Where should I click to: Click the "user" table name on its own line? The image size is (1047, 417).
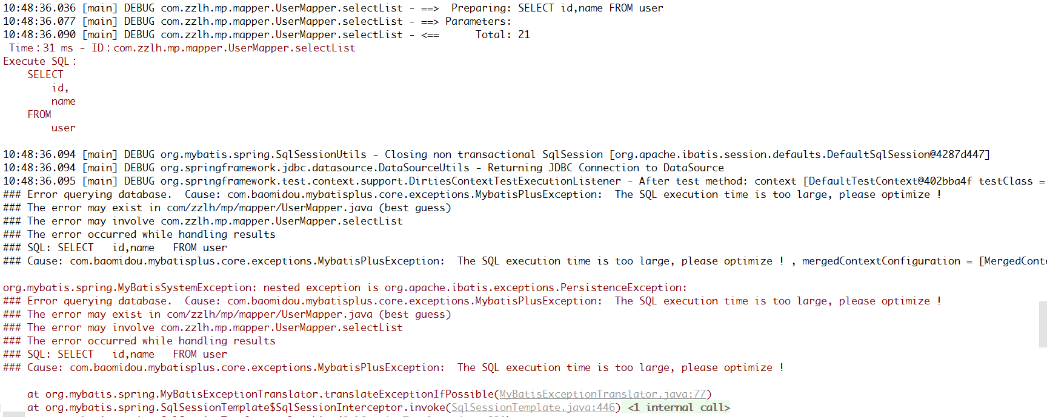[x=63, y=128]
